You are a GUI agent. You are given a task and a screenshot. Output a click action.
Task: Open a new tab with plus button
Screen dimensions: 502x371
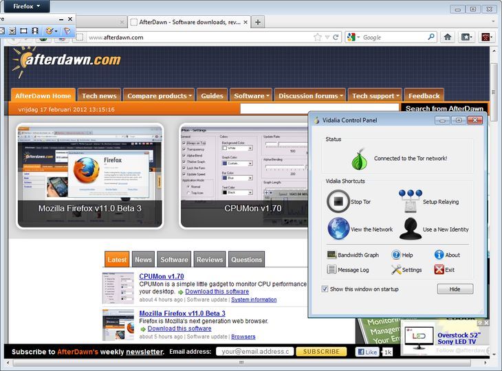258,22
